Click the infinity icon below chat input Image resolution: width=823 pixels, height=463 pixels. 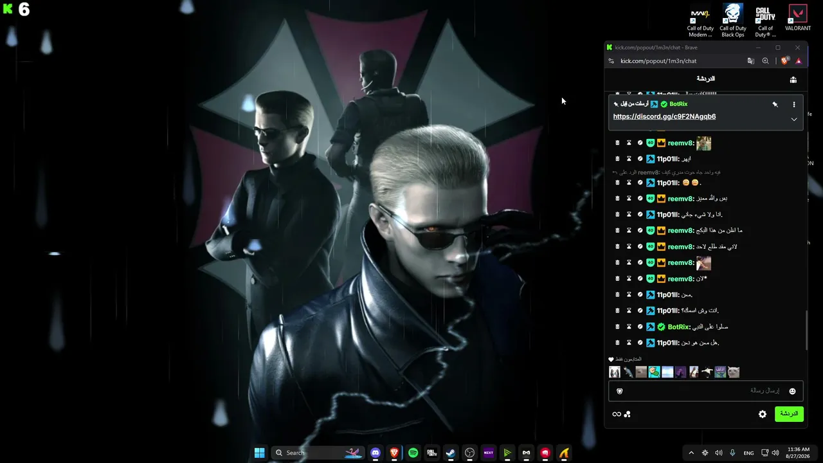pos(617,414)
